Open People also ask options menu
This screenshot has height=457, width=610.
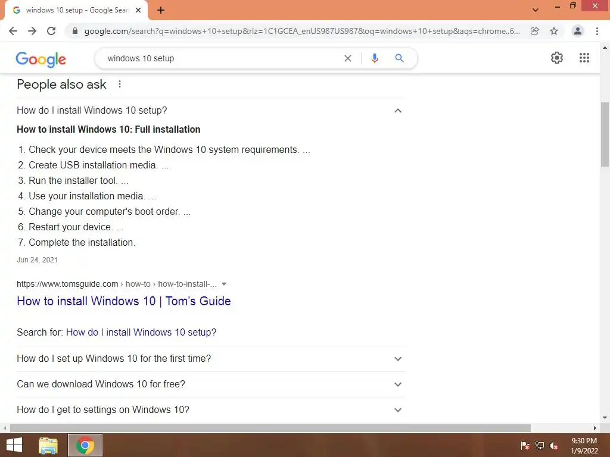(120, 84)
